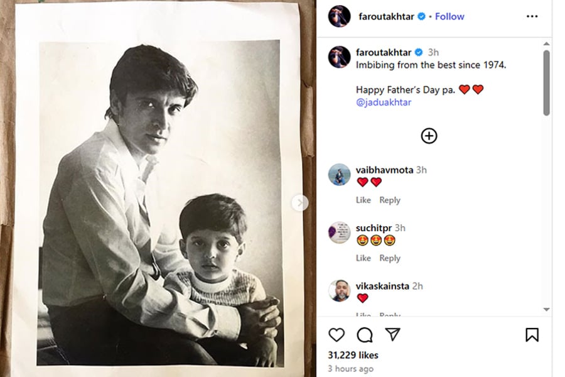Open vaibhavmota's profile avatar
The image size is (565, 377).
tap(339, 175)
